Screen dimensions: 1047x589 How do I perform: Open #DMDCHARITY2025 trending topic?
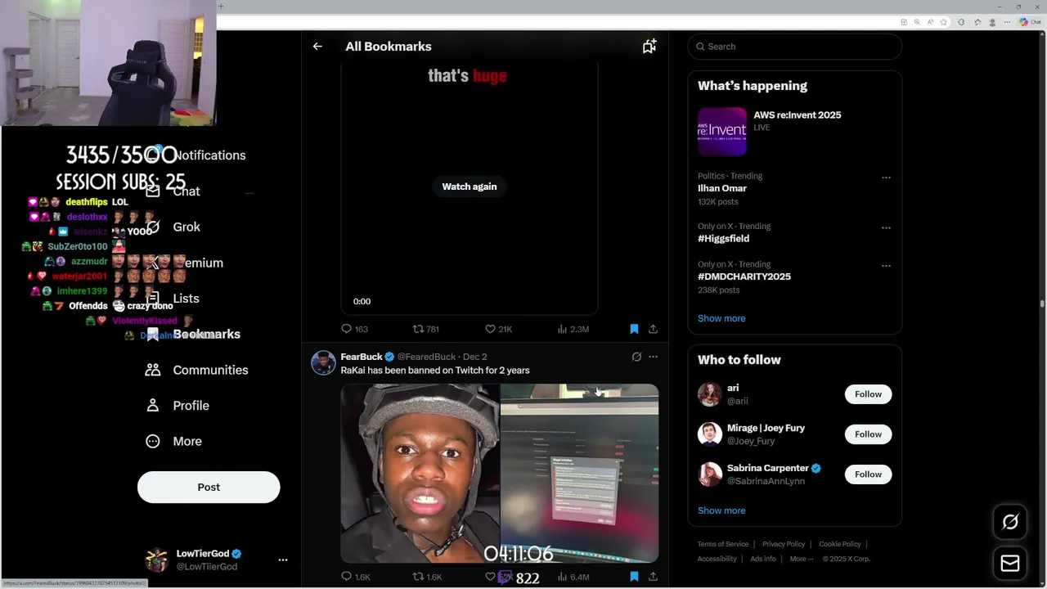coord(744,277)
